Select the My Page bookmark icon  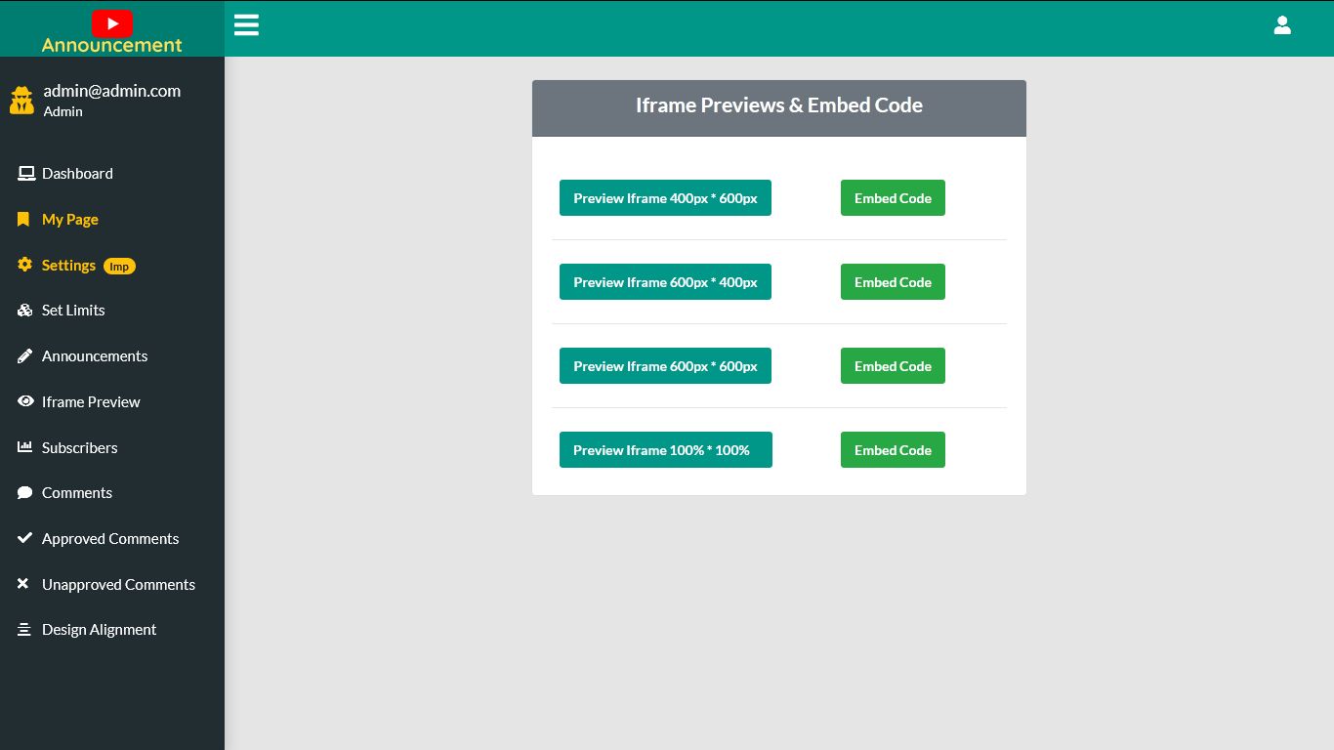(x=22, y=219)
